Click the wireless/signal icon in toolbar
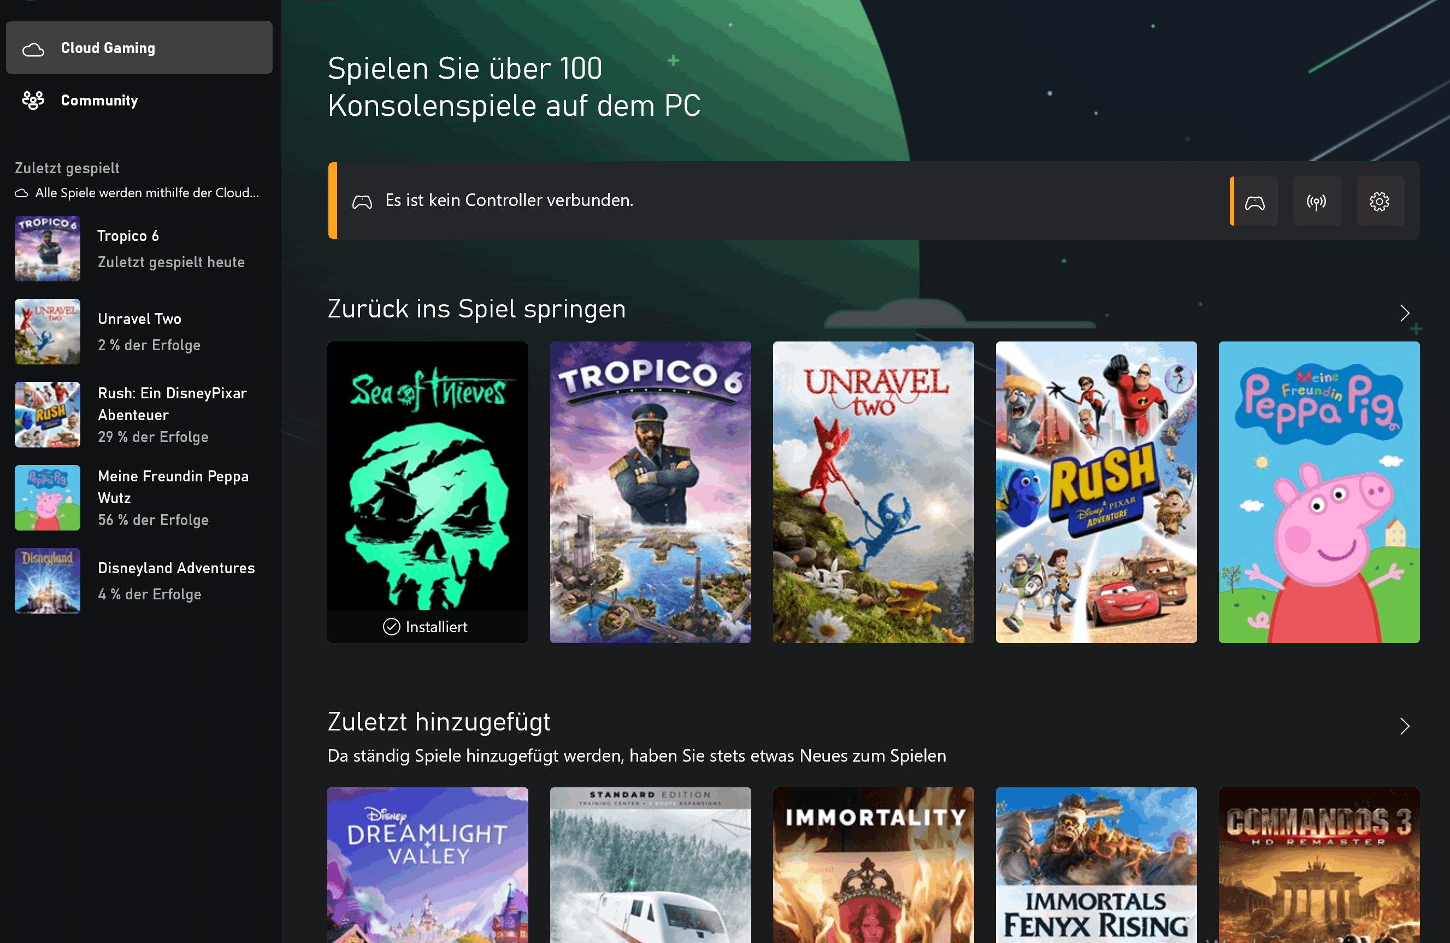Viewport: 1450px width, 943px height. (x=1317, y=201)
